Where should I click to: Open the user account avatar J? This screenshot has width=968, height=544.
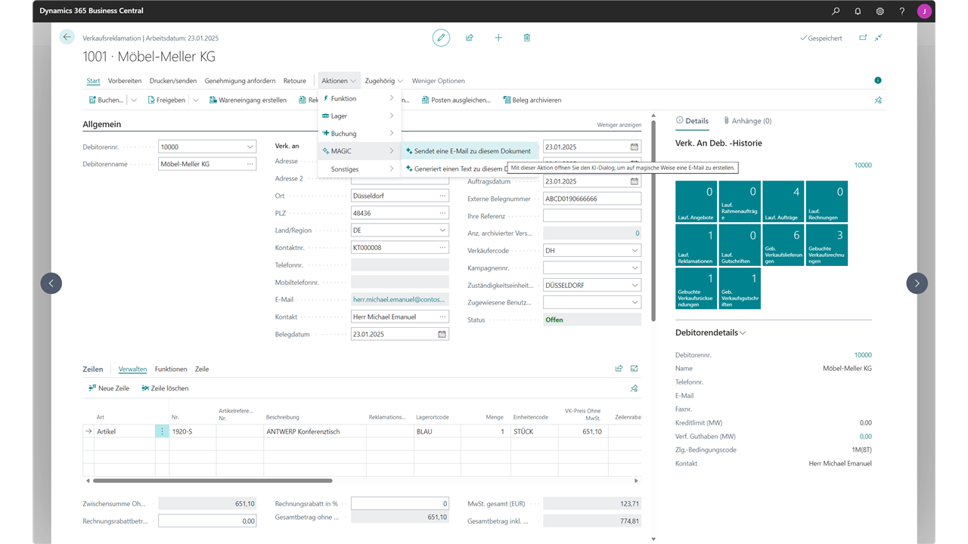[924, 11]
